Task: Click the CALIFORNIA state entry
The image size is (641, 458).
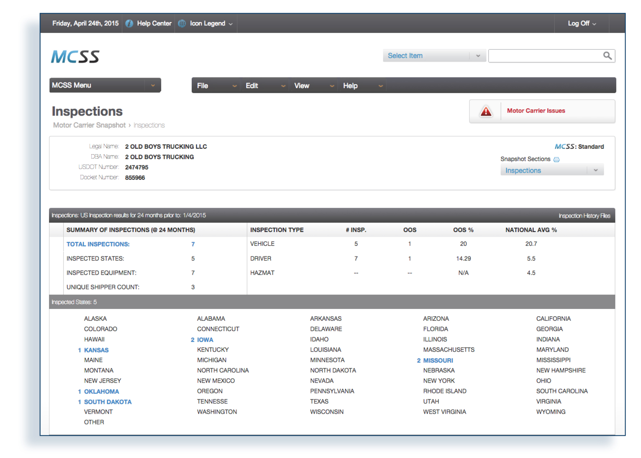Action: (553, 319)
